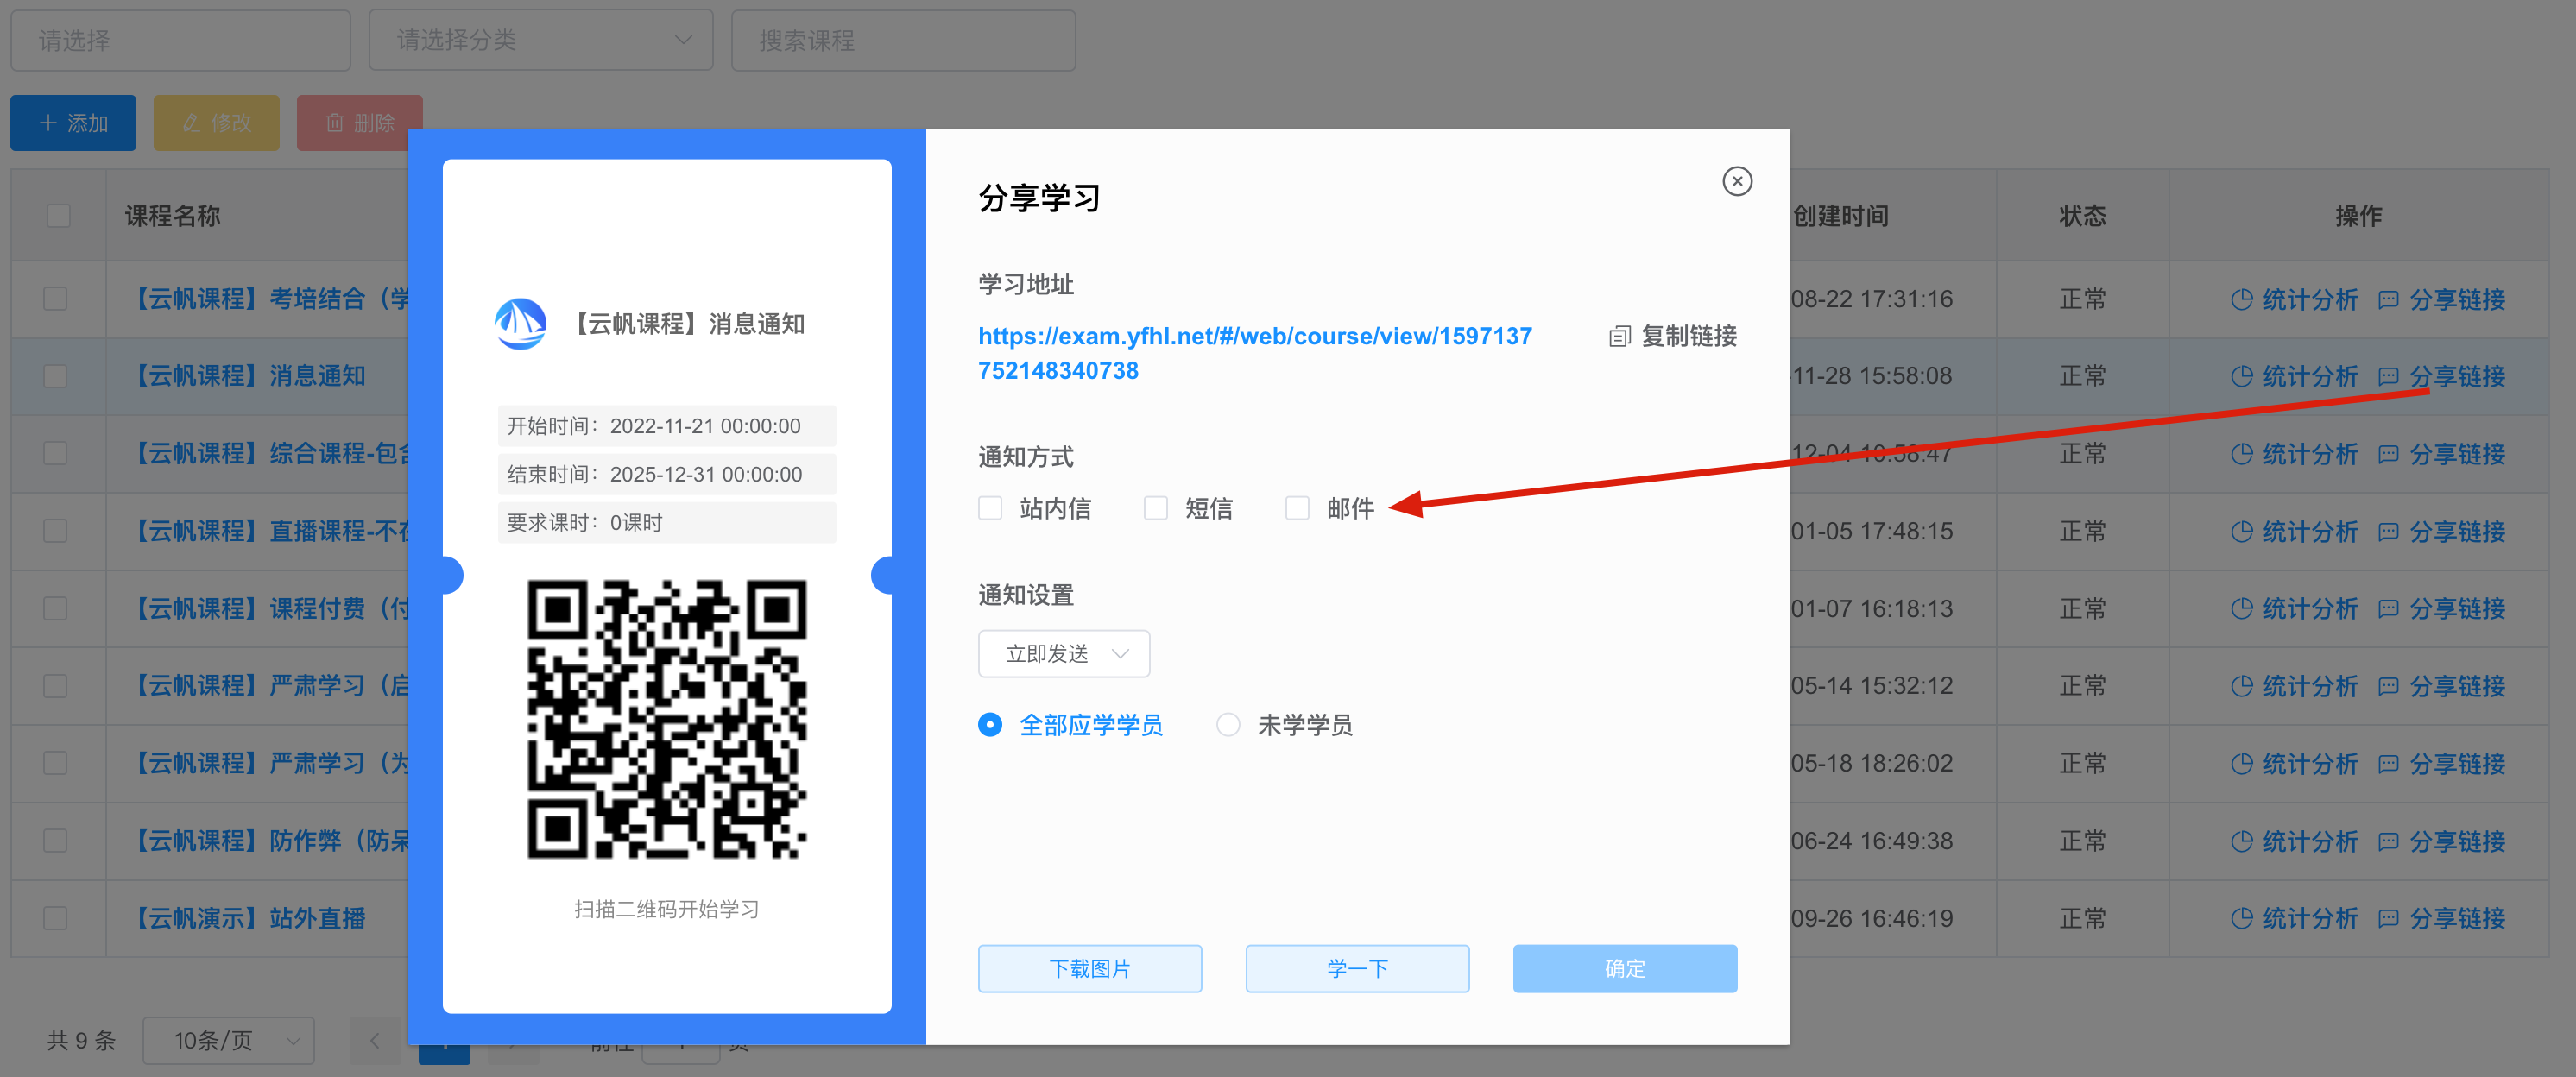Click the 复制链接 copy icon

(x=1619, y=337)
